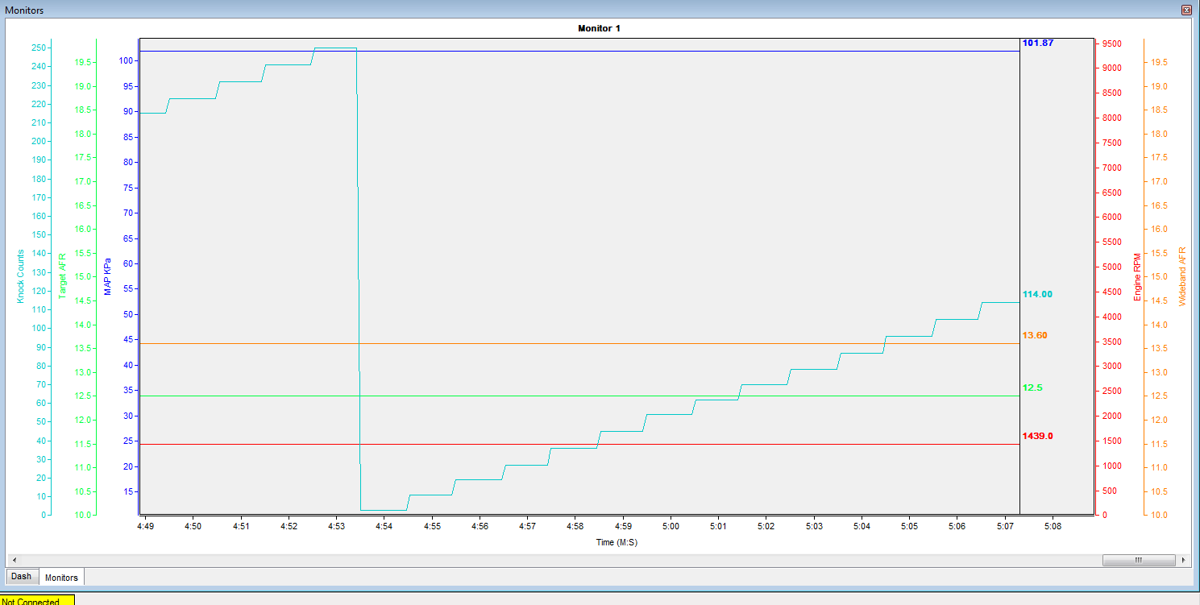Screen dimensions: 1200x605
Task: Click the 4:49 time axis tick
Action: pos(145,526)
